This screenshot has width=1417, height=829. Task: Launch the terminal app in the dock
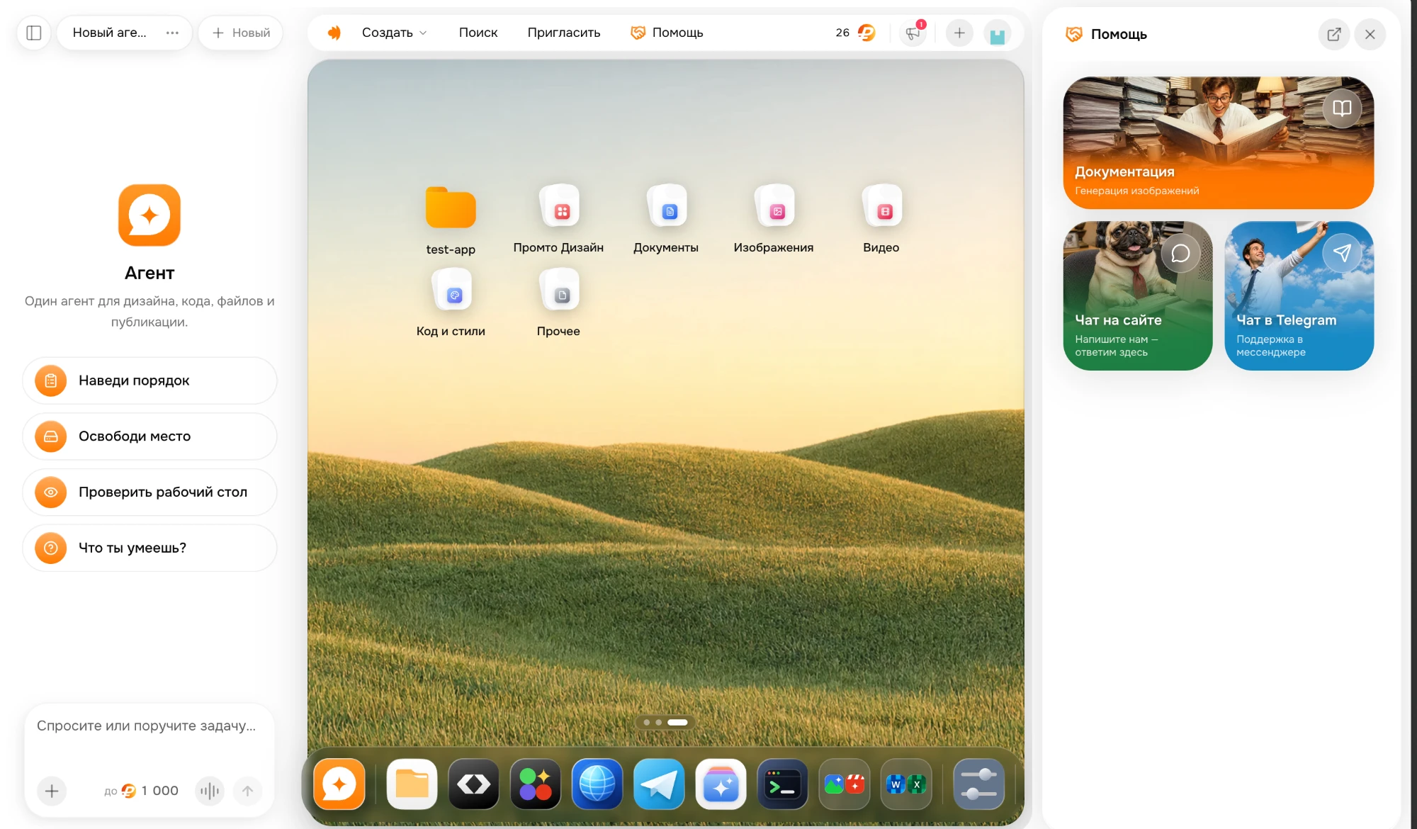pos(783,784)
